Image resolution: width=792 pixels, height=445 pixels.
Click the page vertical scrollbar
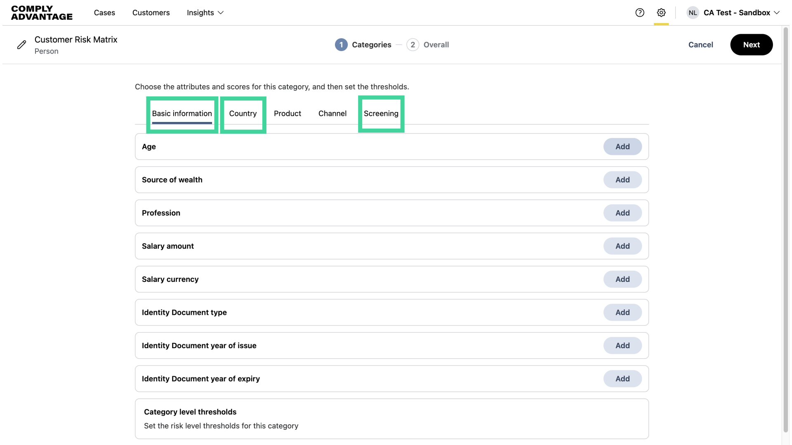785,231
